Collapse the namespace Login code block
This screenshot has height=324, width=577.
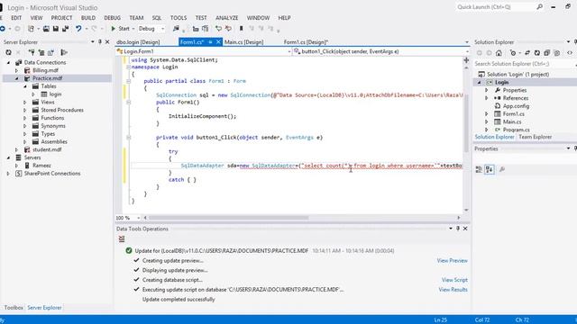point(128,67)
